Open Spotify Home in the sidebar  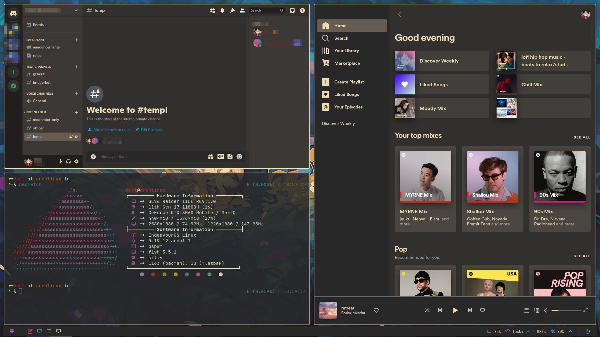(x=352, y=26)
